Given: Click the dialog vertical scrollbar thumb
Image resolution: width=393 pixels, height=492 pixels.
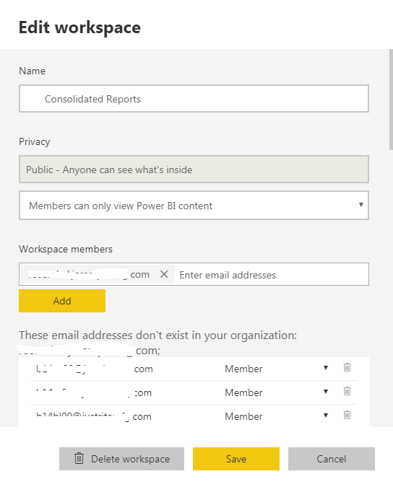Looking at the screenshot, I should coord(391,100).
